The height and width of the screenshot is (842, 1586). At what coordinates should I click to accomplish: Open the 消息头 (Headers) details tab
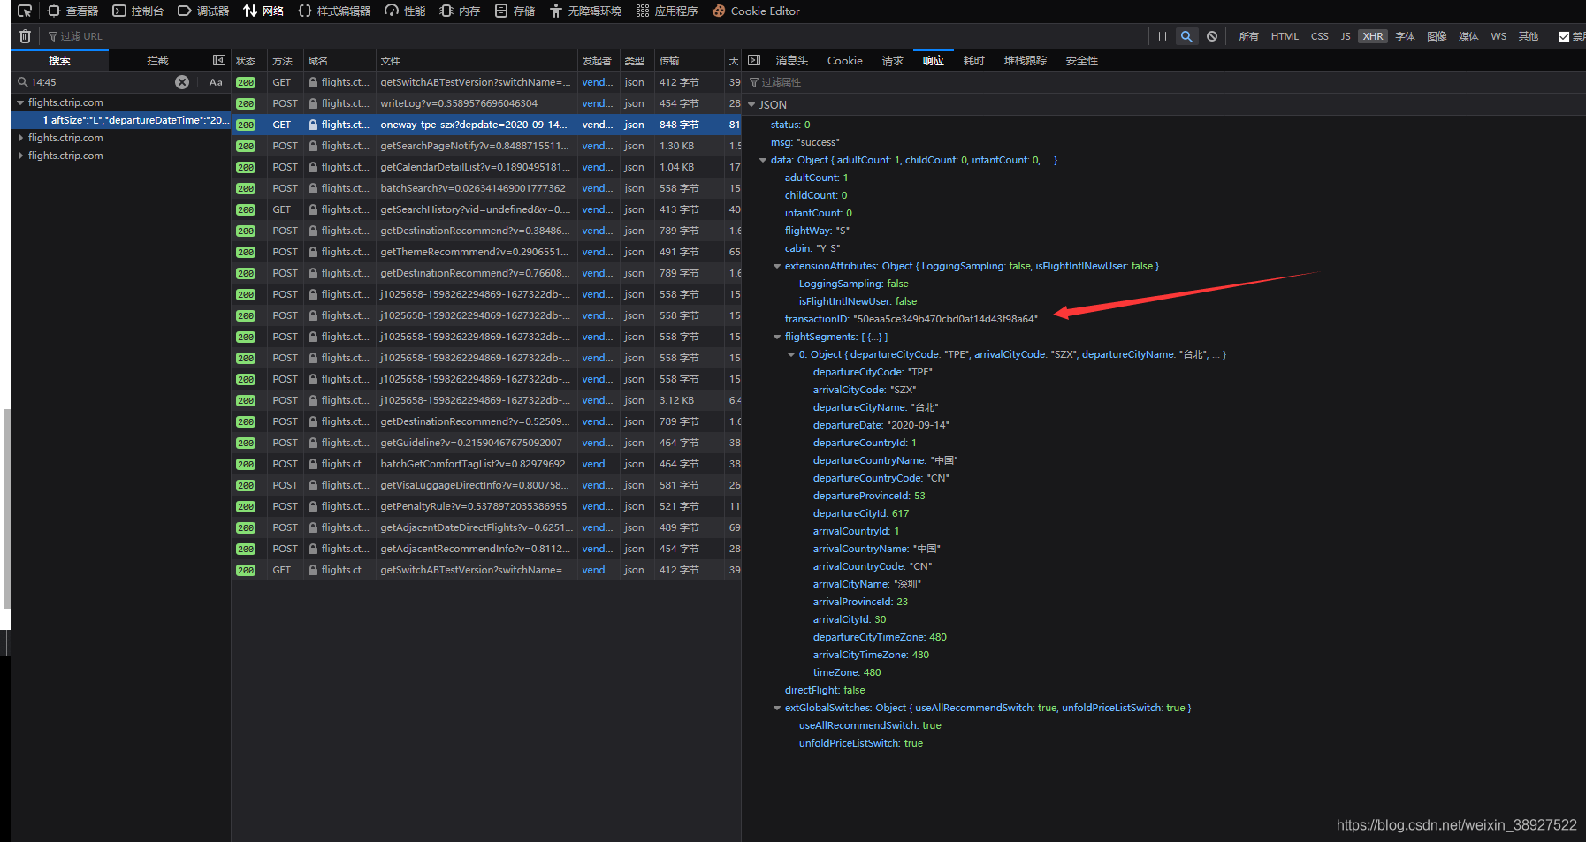click(x=791, y=61)
